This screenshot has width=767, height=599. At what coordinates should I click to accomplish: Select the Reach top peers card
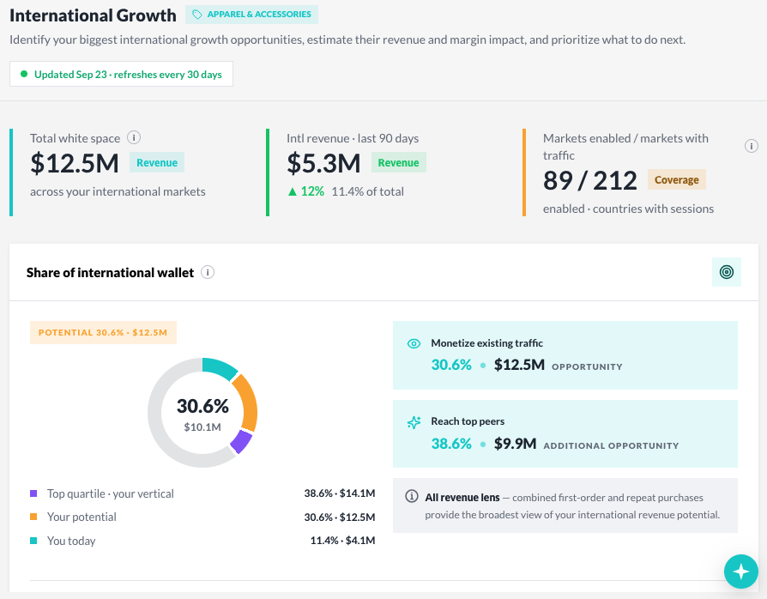tap(565, 433)
